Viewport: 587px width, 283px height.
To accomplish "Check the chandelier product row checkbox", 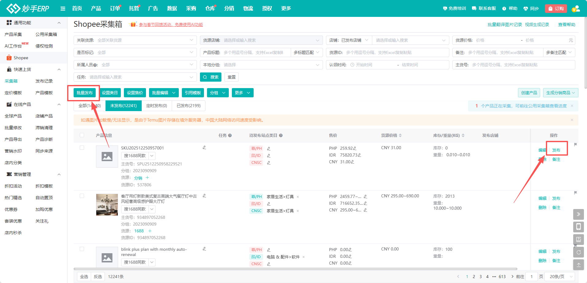I will point(82,196).
